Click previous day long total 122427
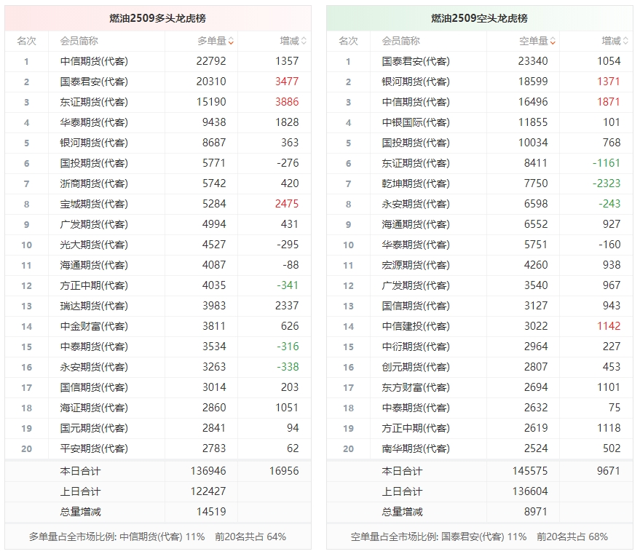The width and height of the screenshot is (640, 554). coord(208,491)
